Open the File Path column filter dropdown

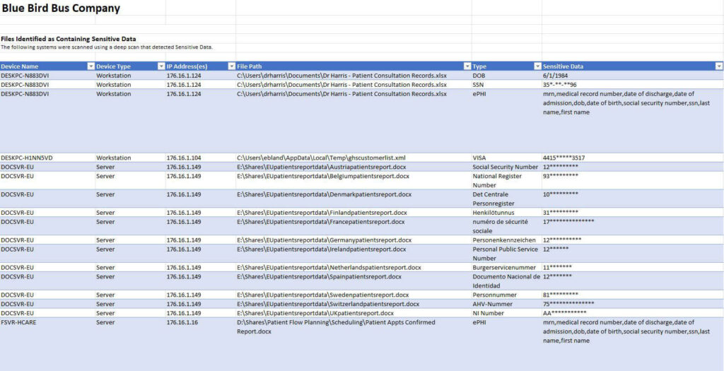coord(467,66)
